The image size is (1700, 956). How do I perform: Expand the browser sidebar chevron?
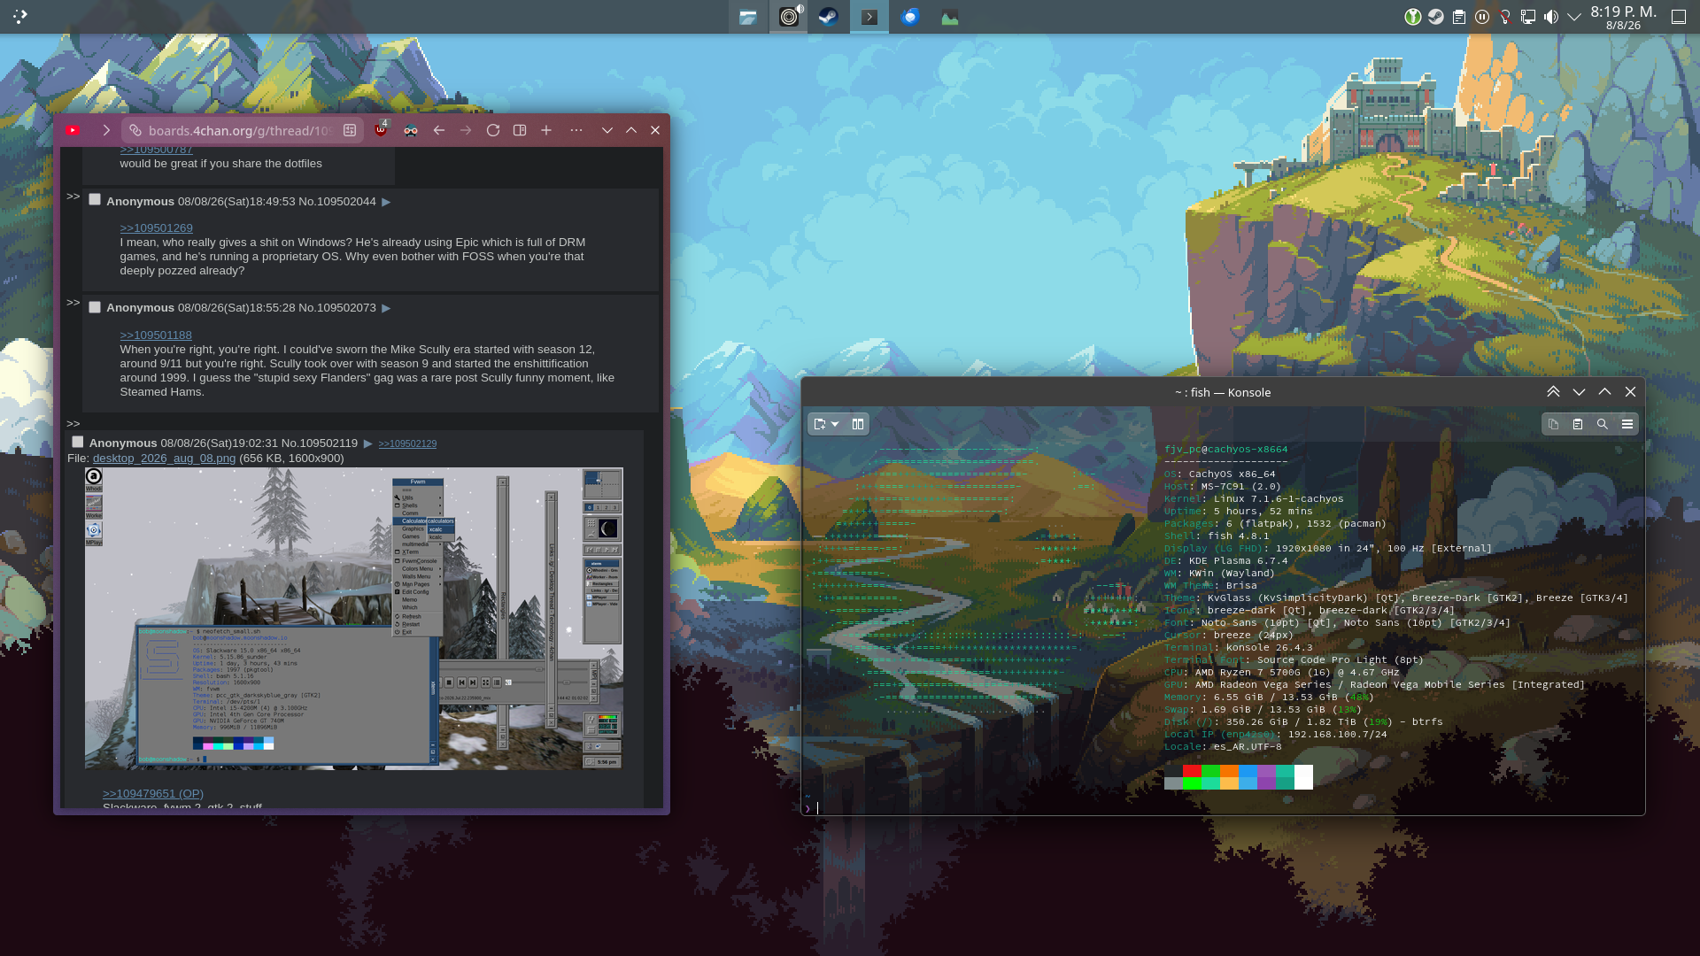pyautogui.click(x=106, y=130)
